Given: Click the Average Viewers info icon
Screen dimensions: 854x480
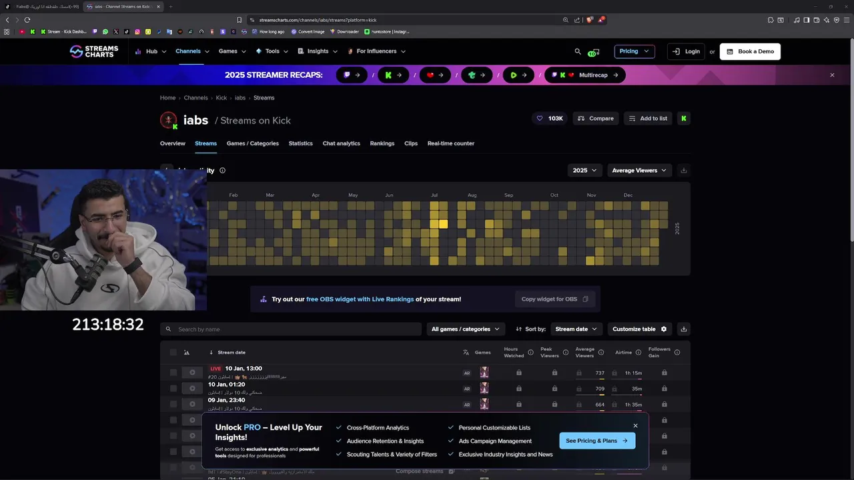Looking at the screenshot, I should coord(600,353).
